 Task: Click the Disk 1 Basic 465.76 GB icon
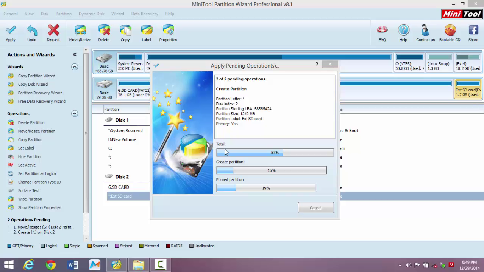[104, 62]
